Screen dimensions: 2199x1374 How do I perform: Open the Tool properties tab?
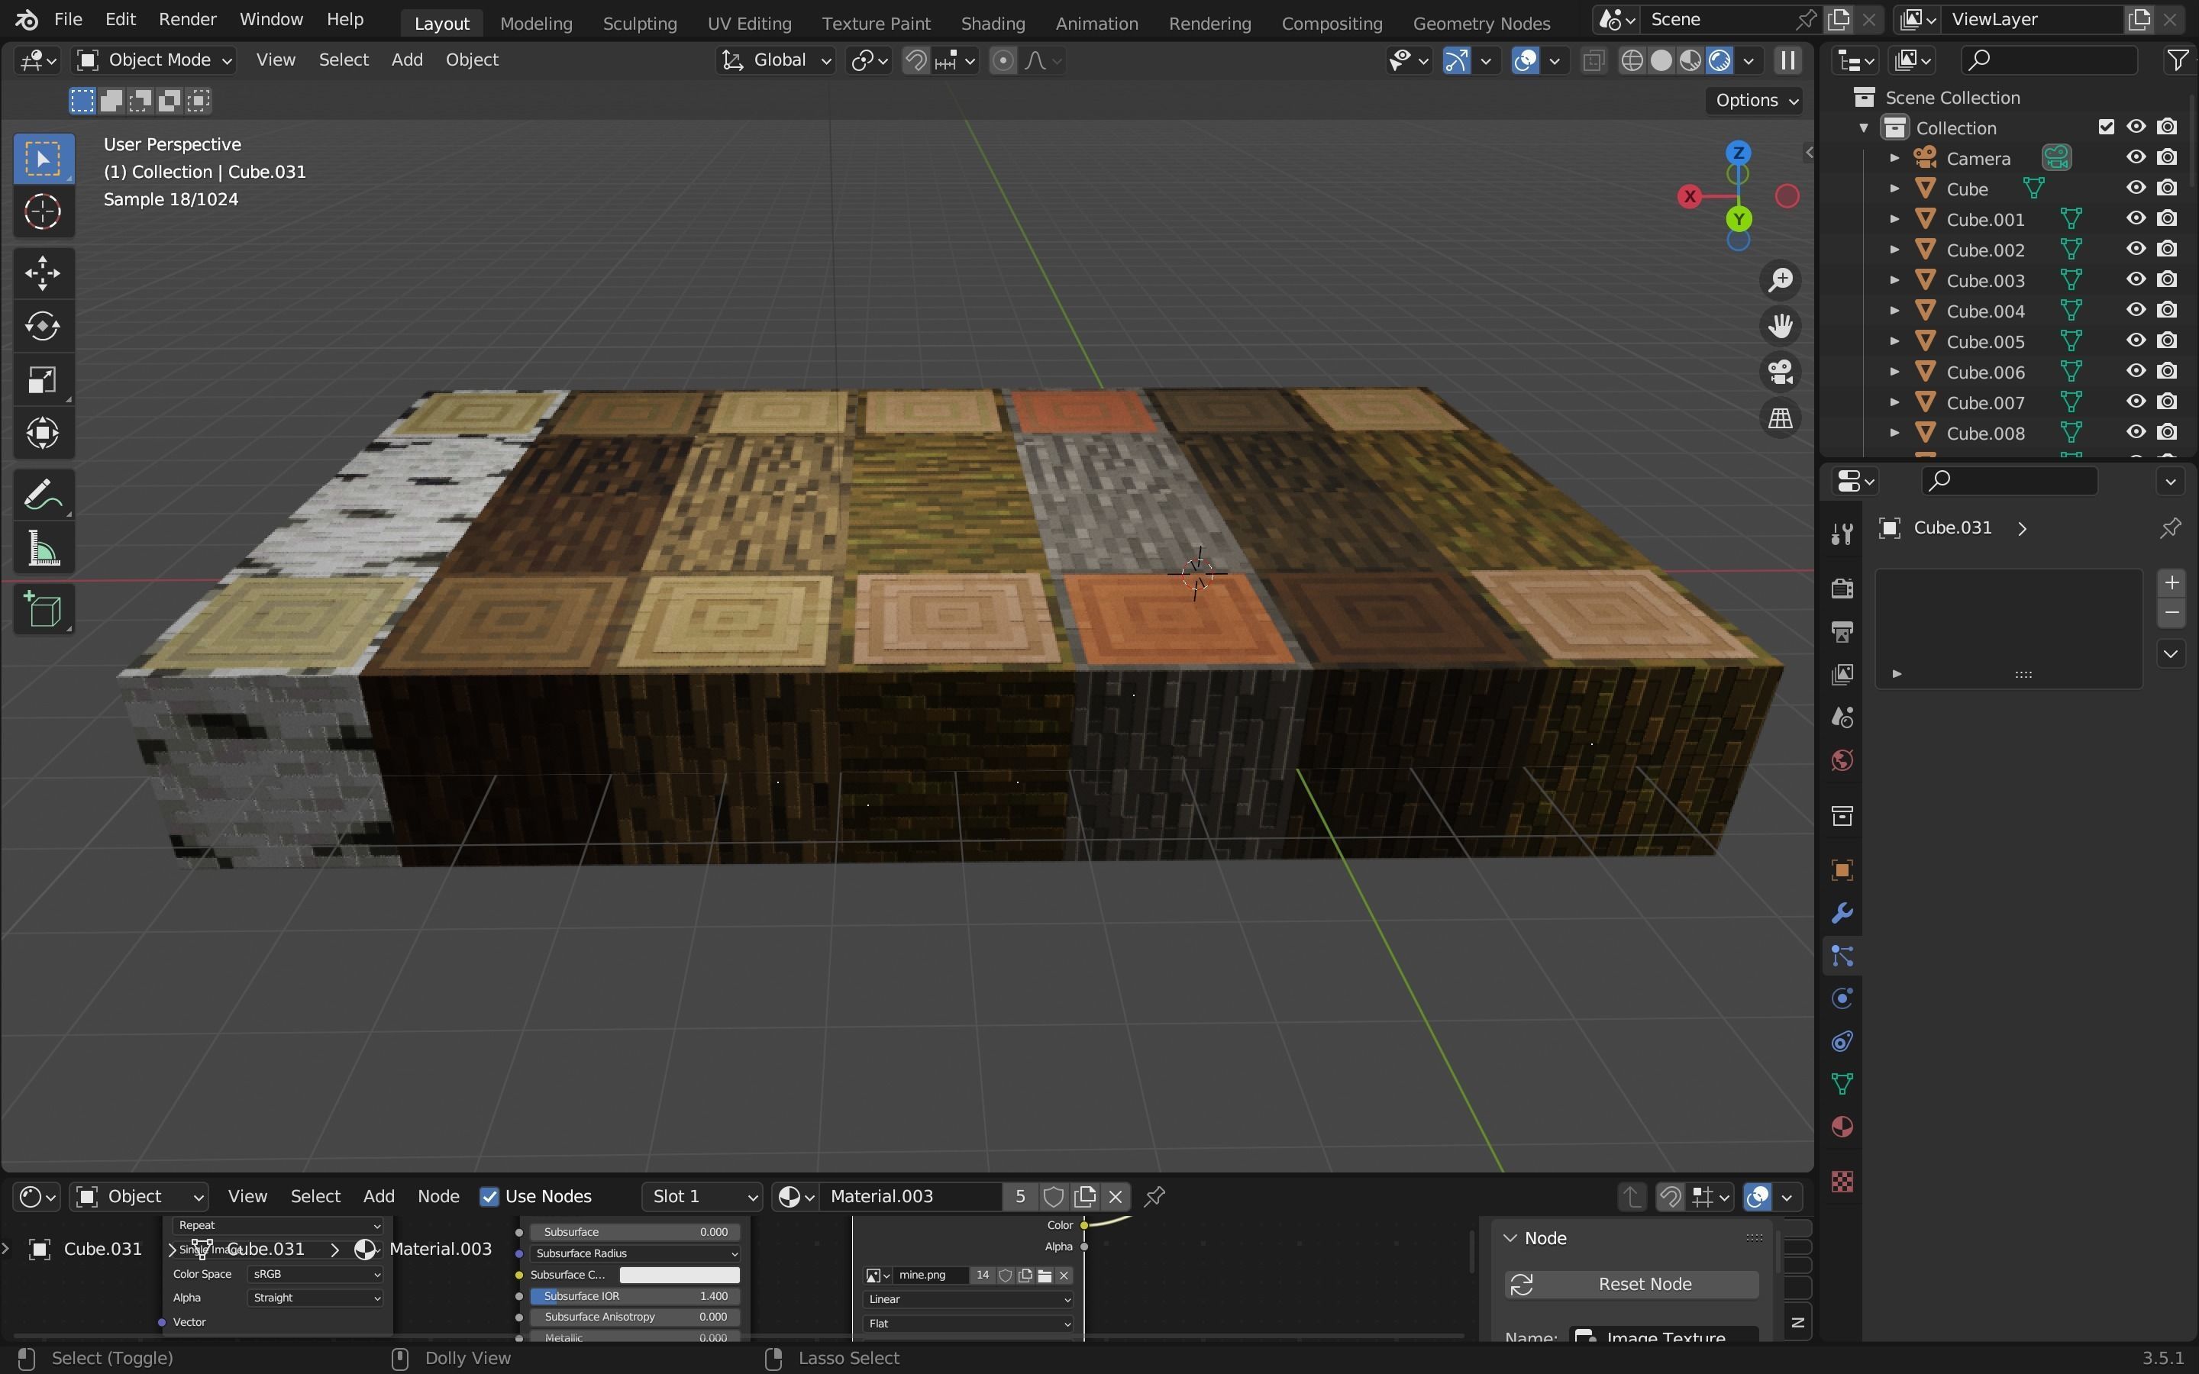1842,534
